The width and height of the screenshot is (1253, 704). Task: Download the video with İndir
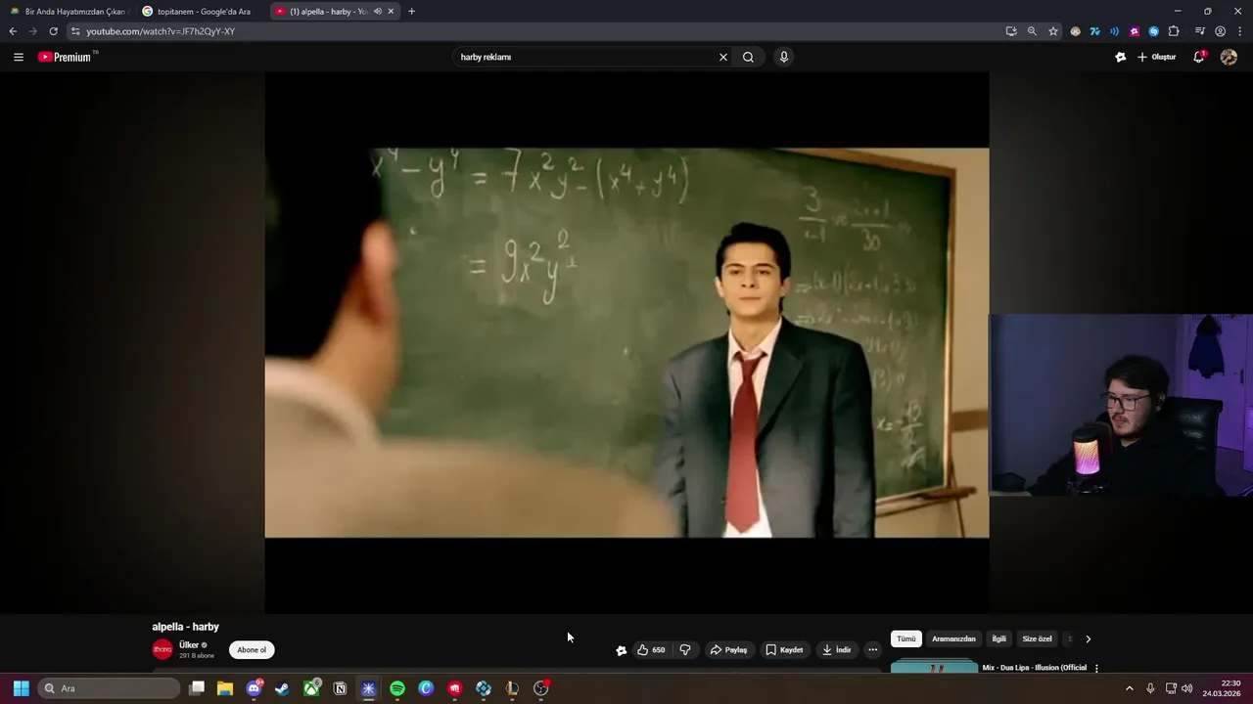837,650
